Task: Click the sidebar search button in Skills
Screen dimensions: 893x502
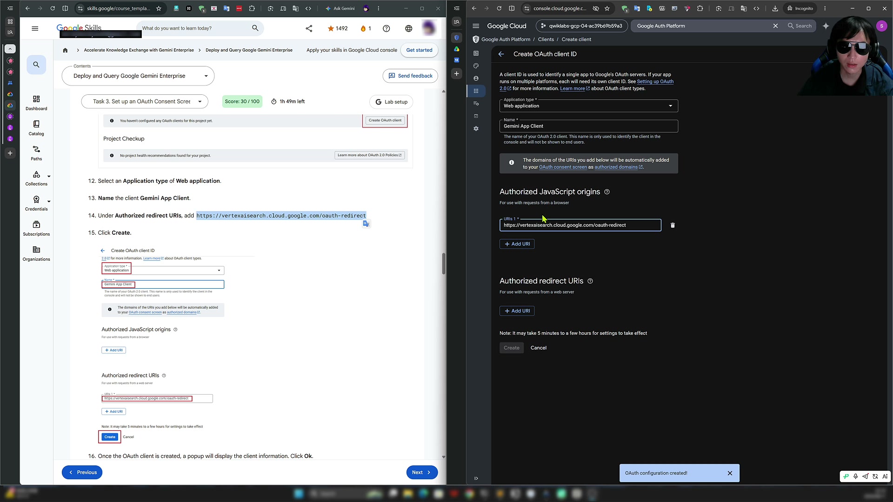Action: click(x=36, y=65)
